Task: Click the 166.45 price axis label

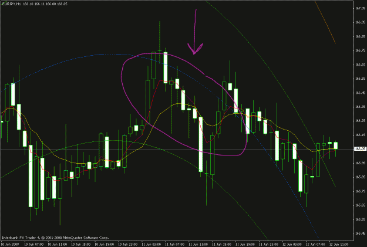Action: (360, 93)
